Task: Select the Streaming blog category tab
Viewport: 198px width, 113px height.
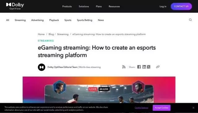Action: (x=20, y=20)
